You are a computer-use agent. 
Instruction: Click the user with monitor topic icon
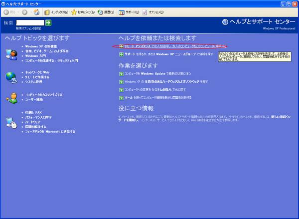11,54
